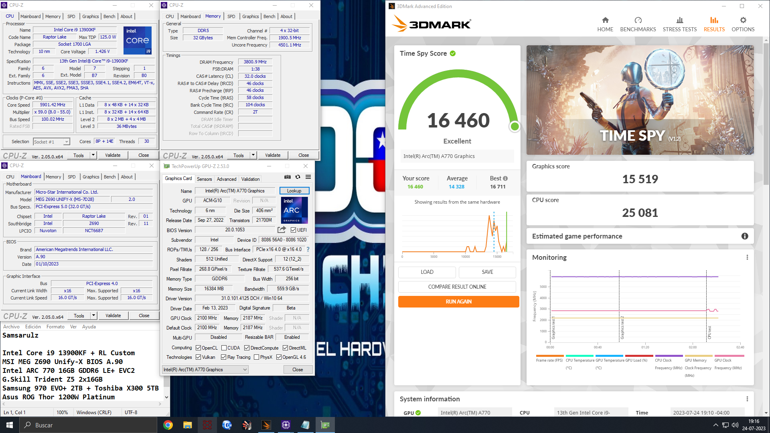The image size is (770, 433).
Task: Click LOAD result button
Action: coord(427,272)
